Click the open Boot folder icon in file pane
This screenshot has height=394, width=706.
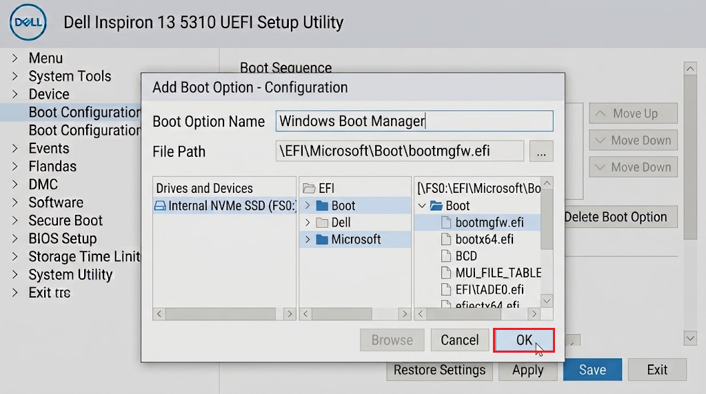pos(436,206)
